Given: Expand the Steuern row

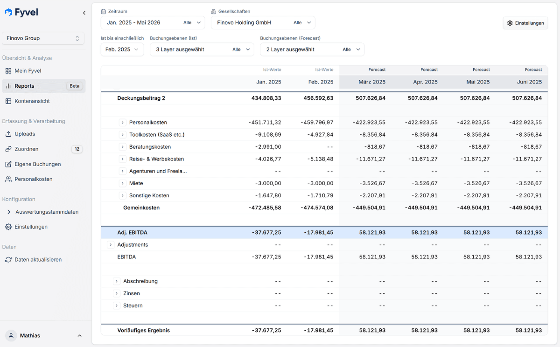Looking at the screenshot, I should tap(117, 305).
